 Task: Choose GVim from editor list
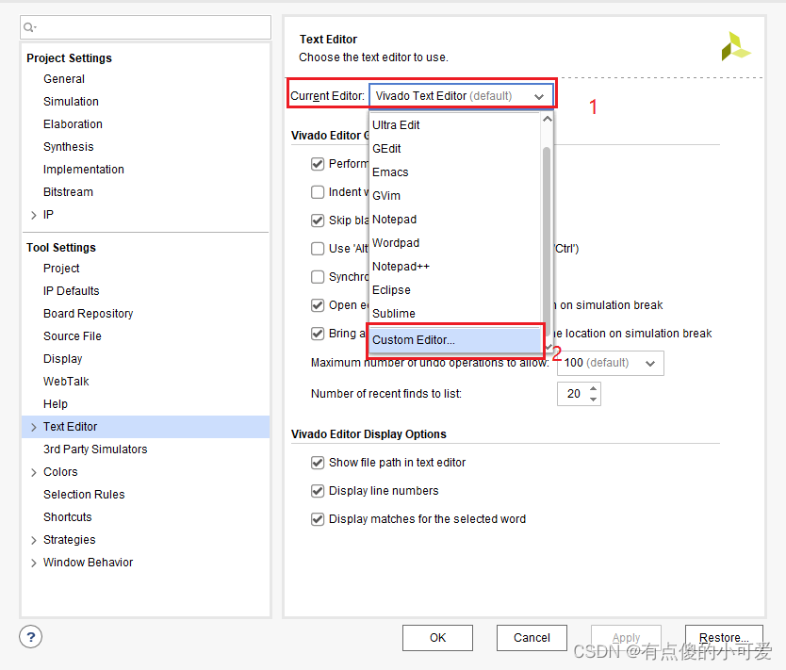coord(454,195)
